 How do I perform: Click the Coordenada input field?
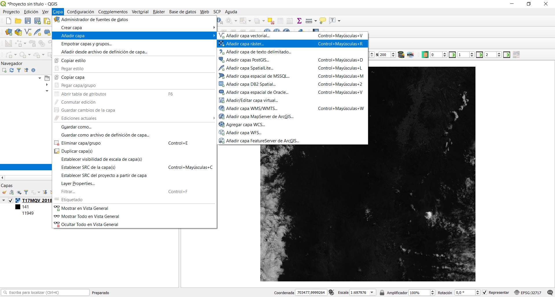311,292
